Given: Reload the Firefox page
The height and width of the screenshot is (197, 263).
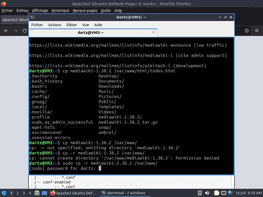Looking at the screenshot, I should click(x=25, y=31).
